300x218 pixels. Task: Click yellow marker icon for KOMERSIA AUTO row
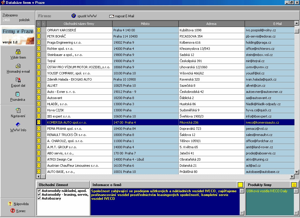click(39, 122)
